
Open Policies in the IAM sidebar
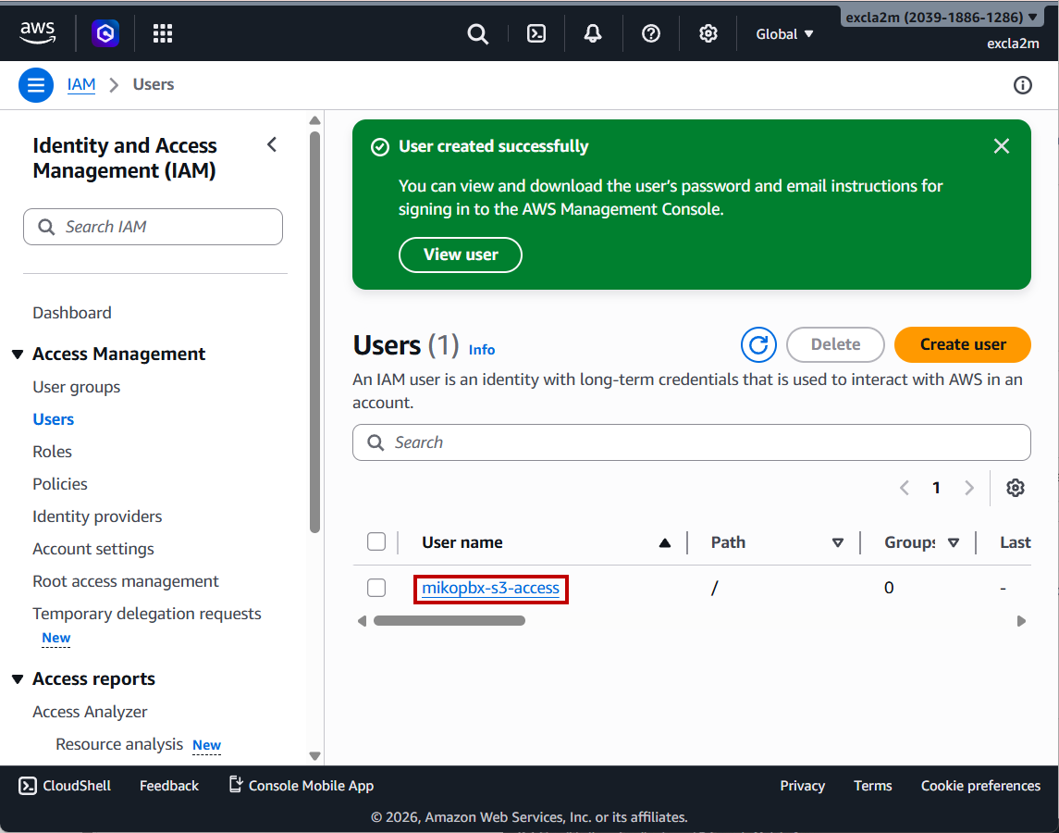tap(60, 484)
